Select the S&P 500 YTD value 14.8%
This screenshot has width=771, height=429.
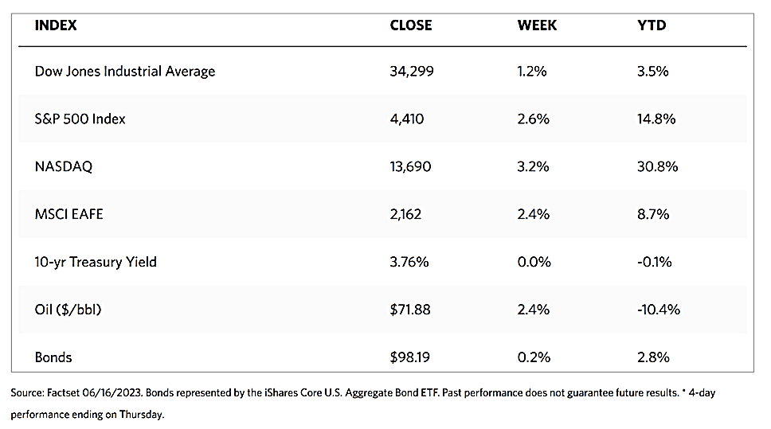(656, 119)
